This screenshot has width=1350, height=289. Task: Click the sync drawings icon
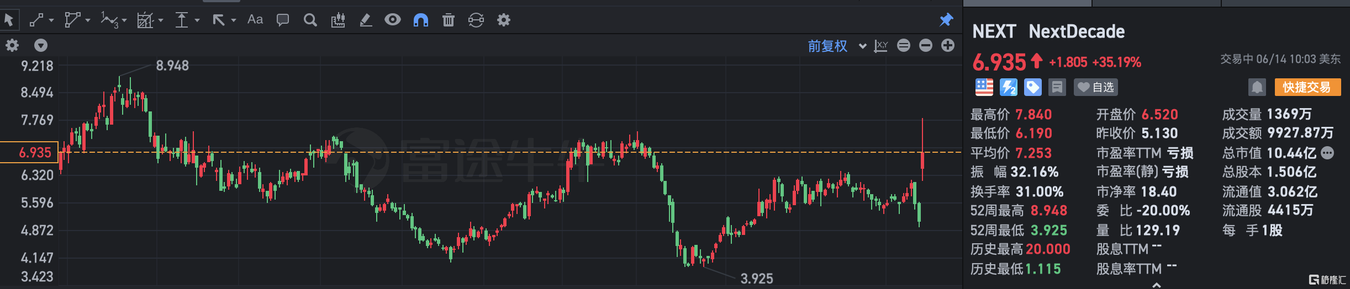[x=476, y=20]
